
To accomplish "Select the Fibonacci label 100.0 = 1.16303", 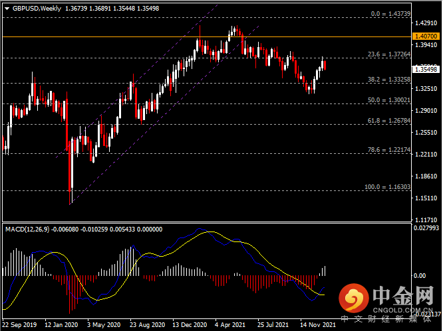I will 387,187.
